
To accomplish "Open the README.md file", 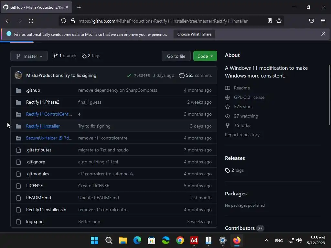I will pyautogui.click(x=38, y=198).
